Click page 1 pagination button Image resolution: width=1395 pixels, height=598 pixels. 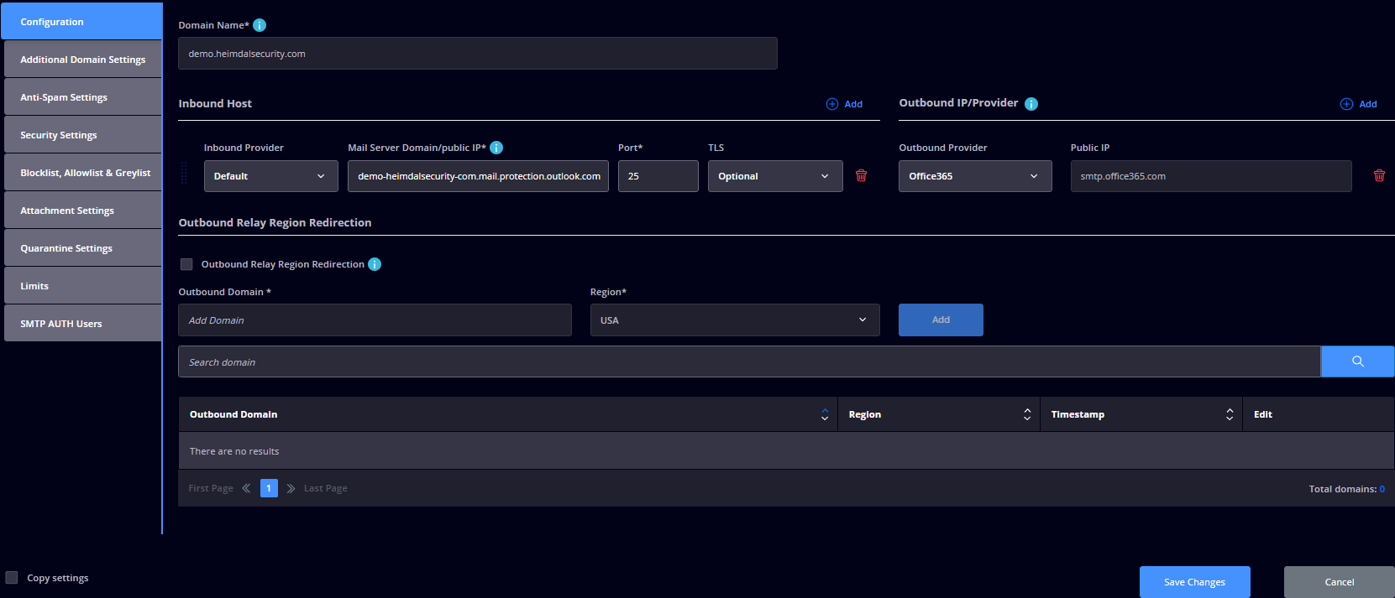[x=269, y=488]
